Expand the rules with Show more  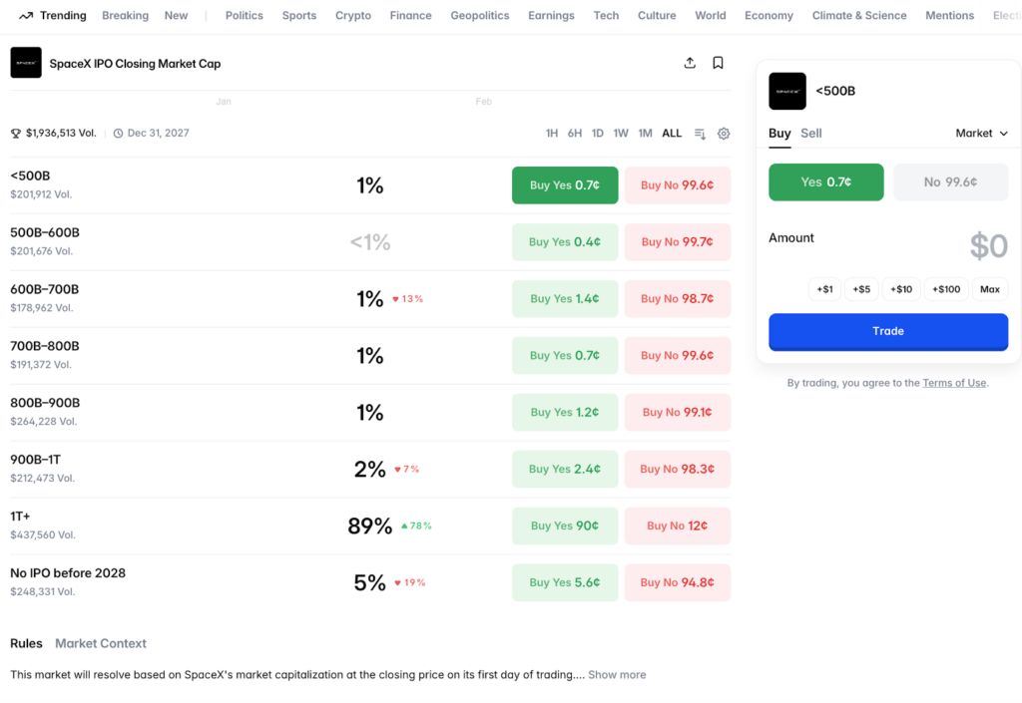616,674
